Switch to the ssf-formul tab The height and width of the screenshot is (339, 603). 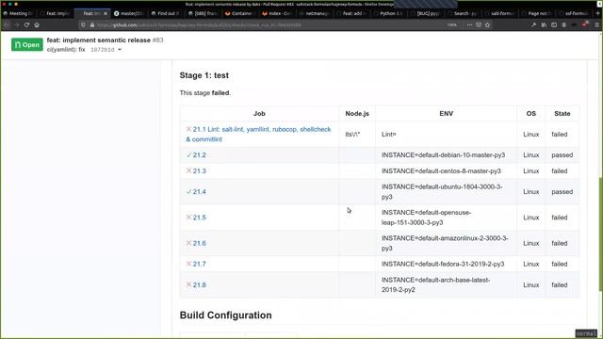[574, 13]
